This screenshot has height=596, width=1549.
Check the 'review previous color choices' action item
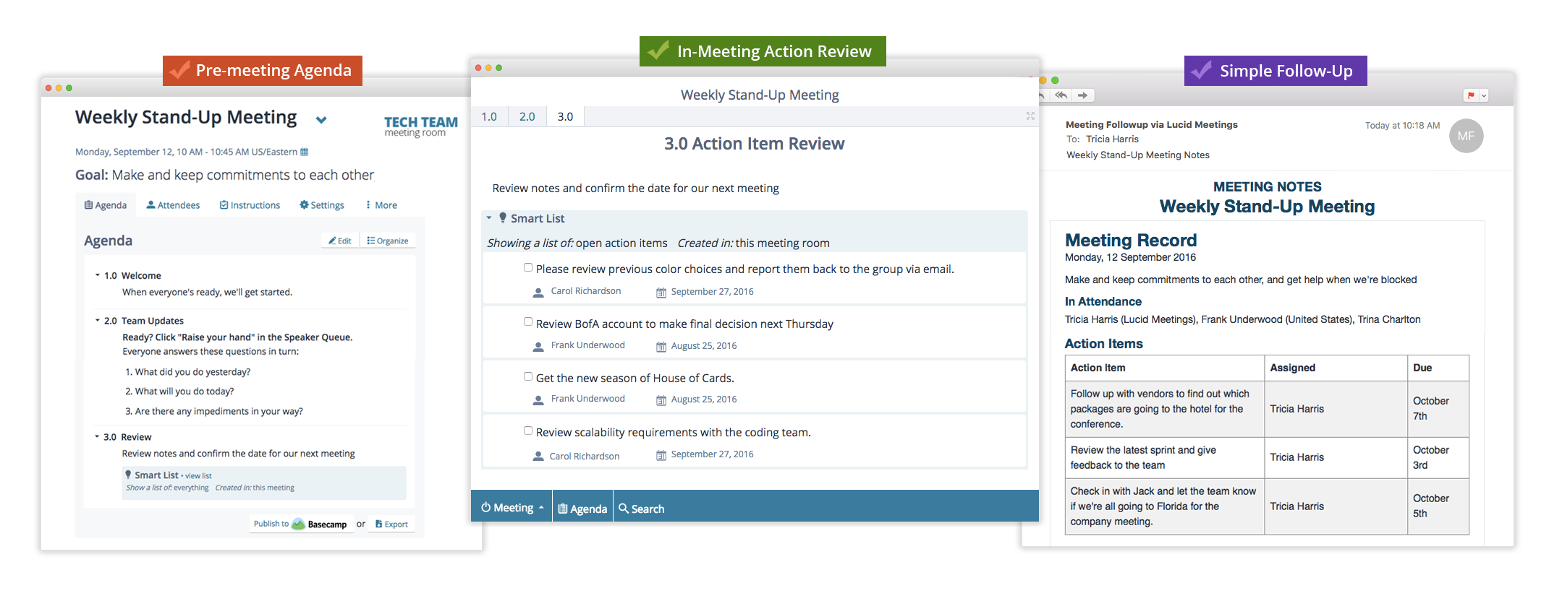[x=528, y=267]
